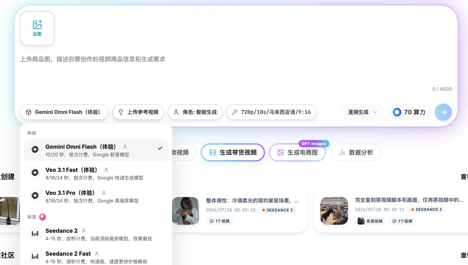Image resolution: width=468 pixels, height=265 pixels.
Task: Open task titled 完全复刻原视频脚本和画面
Action: [x=409, y=200]
